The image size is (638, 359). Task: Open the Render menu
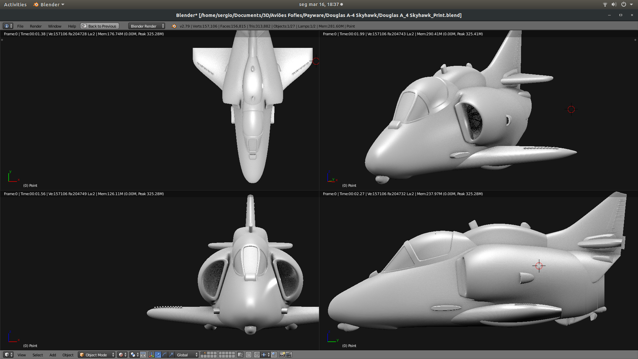tap(36, 26)
